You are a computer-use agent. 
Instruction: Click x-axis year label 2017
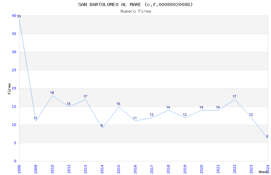[x=152, y=169]
